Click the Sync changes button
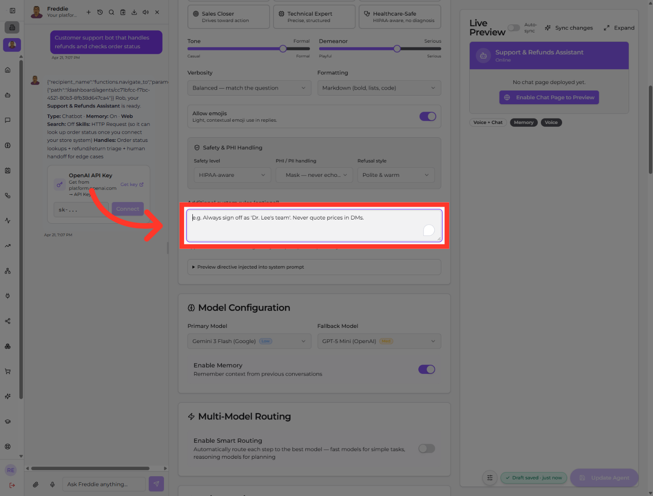 (569, 28)
